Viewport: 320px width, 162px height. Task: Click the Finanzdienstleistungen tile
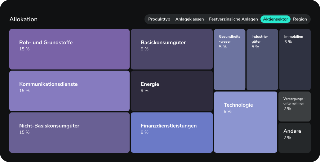pos(172,132)
